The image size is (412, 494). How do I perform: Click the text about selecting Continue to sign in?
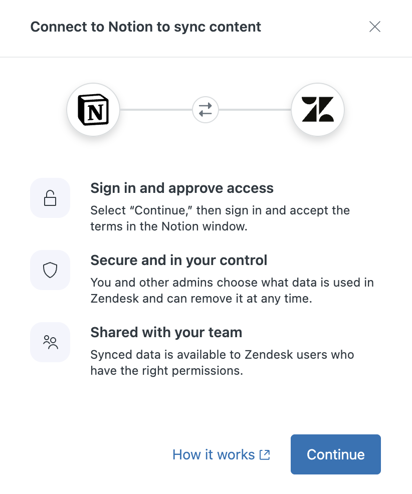[x=220, y=218]
